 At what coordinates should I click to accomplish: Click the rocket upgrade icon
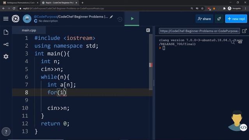click(x=219, y=19)
